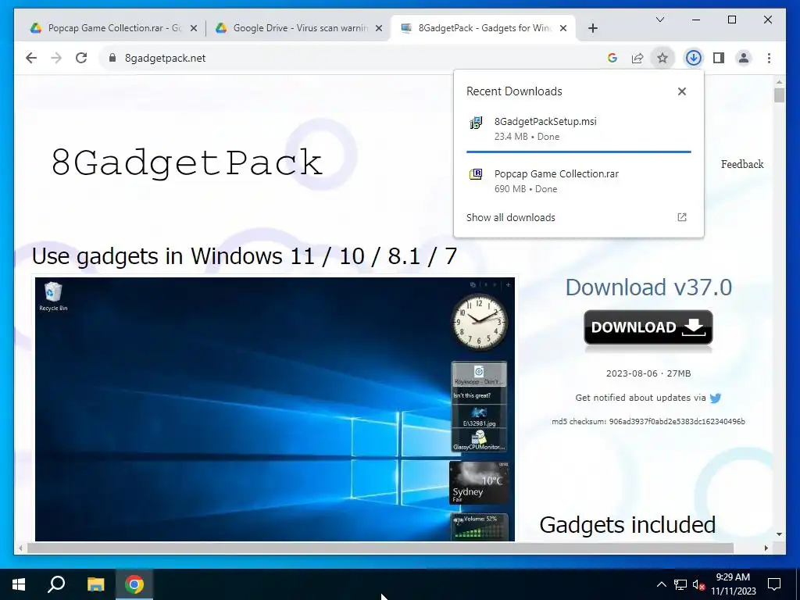
Task: Open the taskbar search magnifier
Action: (x=56, y=584)
